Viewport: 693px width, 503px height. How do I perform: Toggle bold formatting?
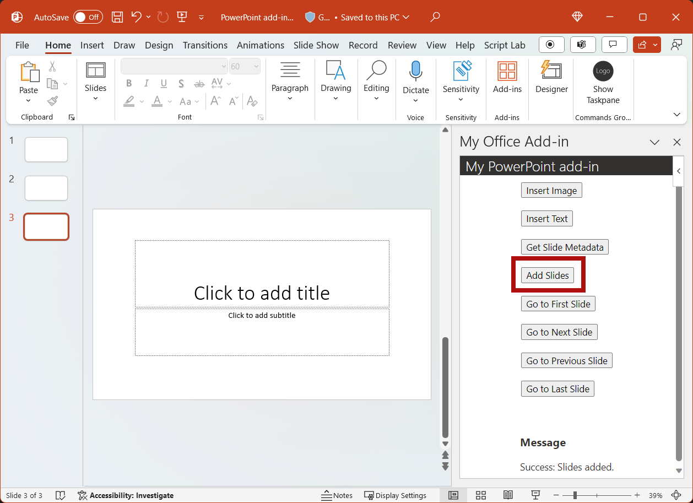[x=129, y=83]
